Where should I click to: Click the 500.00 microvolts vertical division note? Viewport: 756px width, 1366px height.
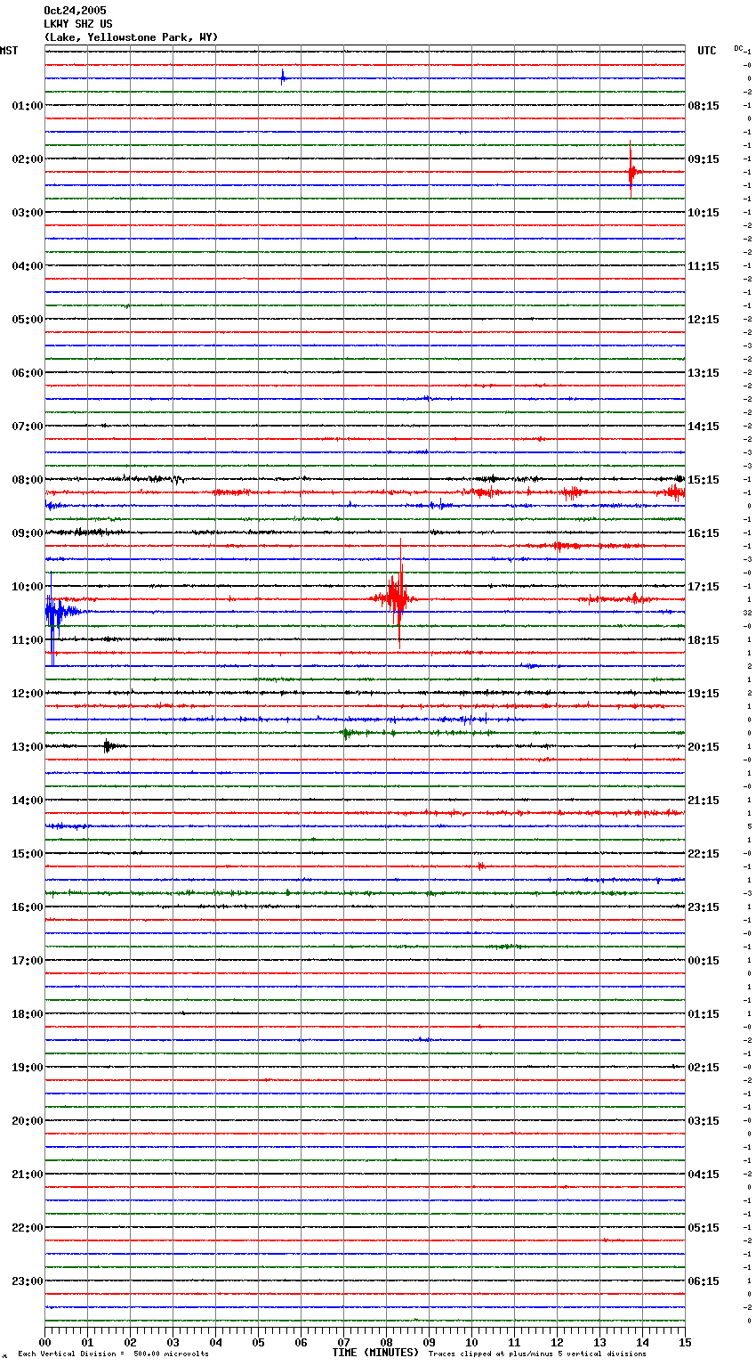[113, 1354]
